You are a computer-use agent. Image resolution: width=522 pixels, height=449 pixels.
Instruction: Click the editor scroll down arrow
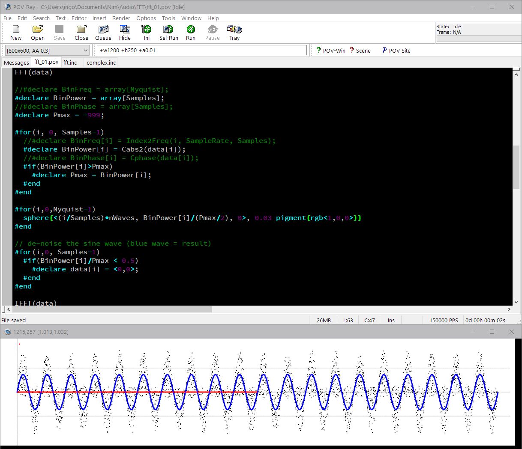516,302
